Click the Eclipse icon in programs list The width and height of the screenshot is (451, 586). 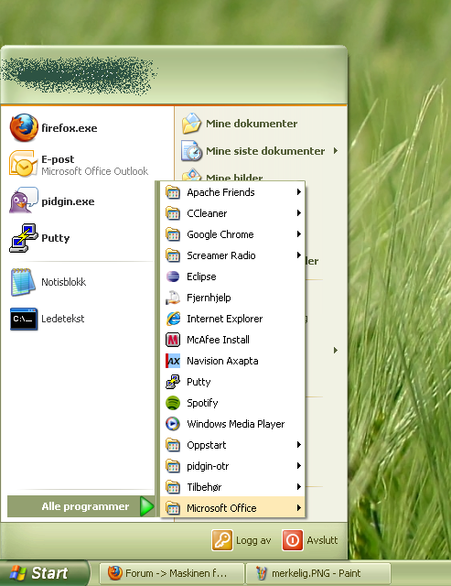click(173, 277)
